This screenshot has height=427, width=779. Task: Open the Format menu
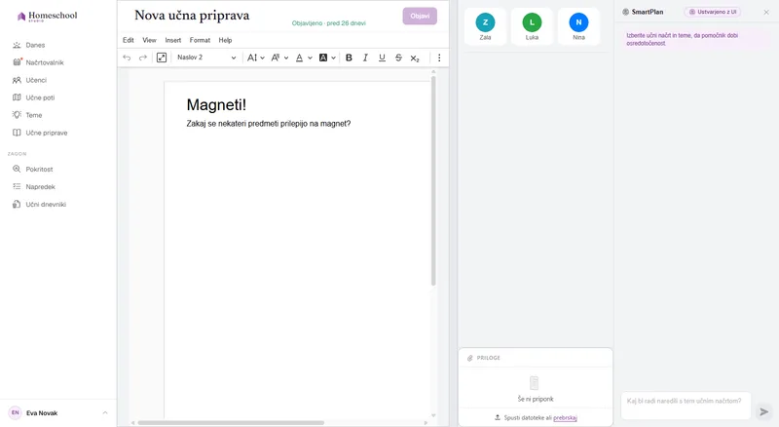(x=200, y=40)
